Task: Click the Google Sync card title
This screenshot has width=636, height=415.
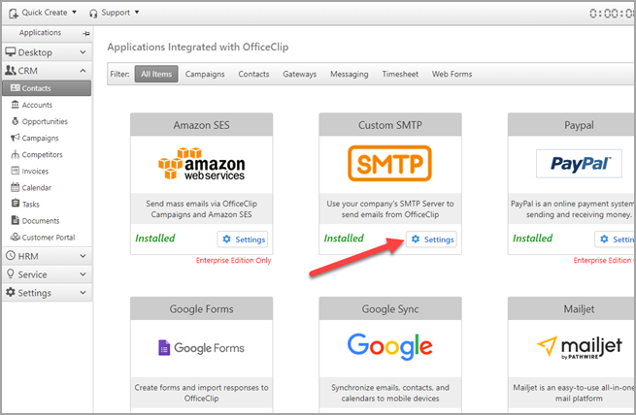Action: tap(390, 309)
